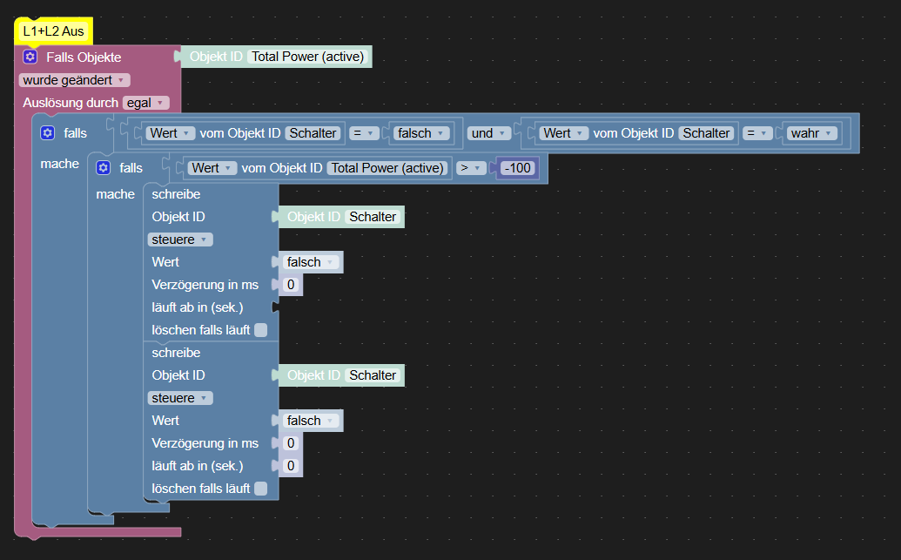
Task: Edit second läuft ab in (sek.) value
Action: pyautogui.click(x=291, y=466)
